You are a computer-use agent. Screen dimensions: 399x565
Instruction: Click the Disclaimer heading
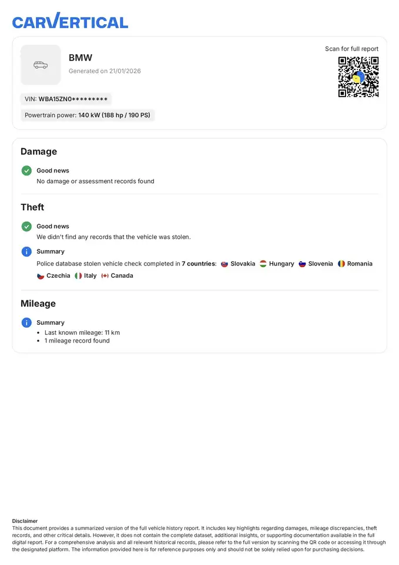pyautogui.click(x=25, y=521)
